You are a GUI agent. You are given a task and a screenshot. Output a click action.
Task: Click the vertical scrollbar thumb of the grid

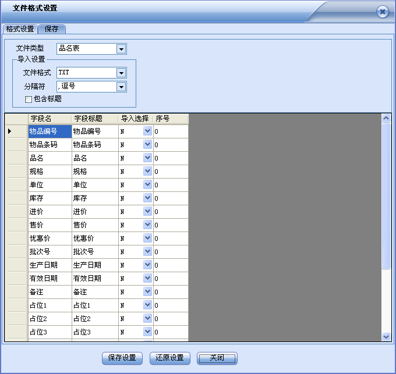click(x=386, y=196)
